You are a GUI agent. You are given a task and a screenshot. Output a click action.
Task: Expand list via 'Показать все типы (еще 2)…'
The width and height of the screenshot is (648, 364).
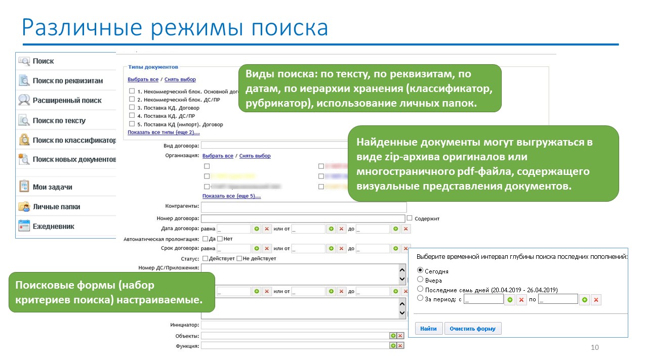point(164,132)
